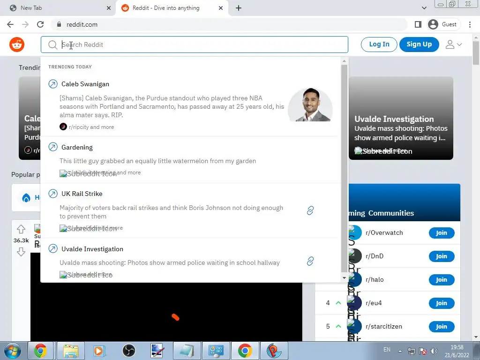This screenshot has width=480, height=360.
Task: Click trending arrow icon beside Uvalde Investigation
Action: tap(53, 249)
